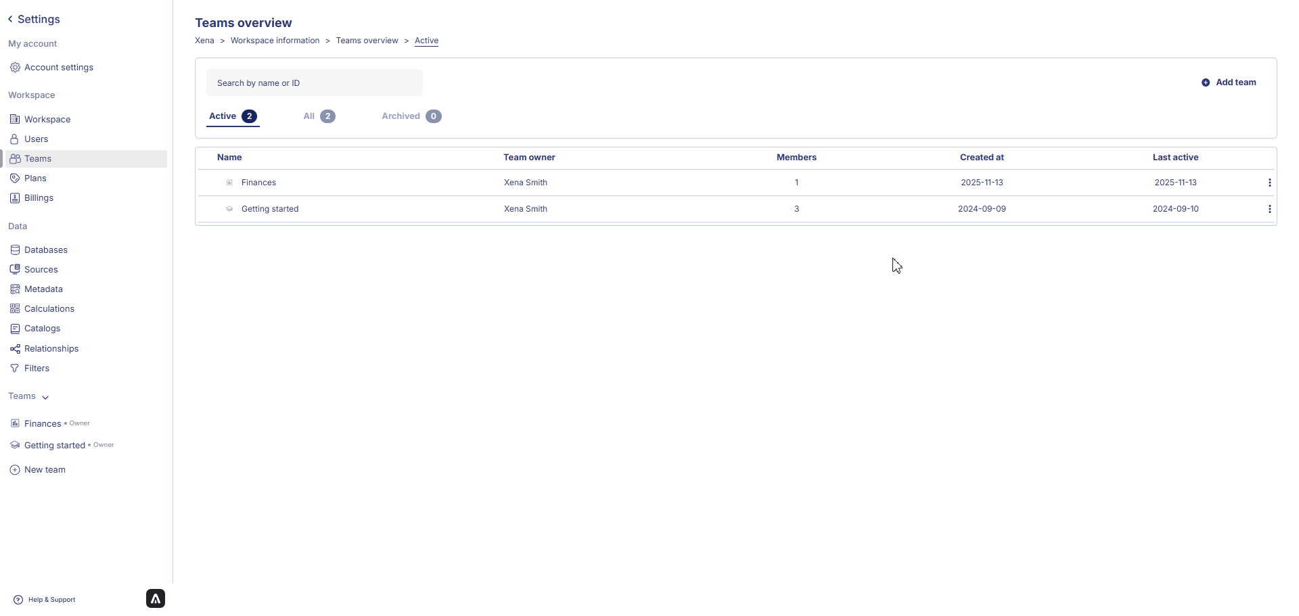Click the Finances team icon in table row

coord(229,183)
